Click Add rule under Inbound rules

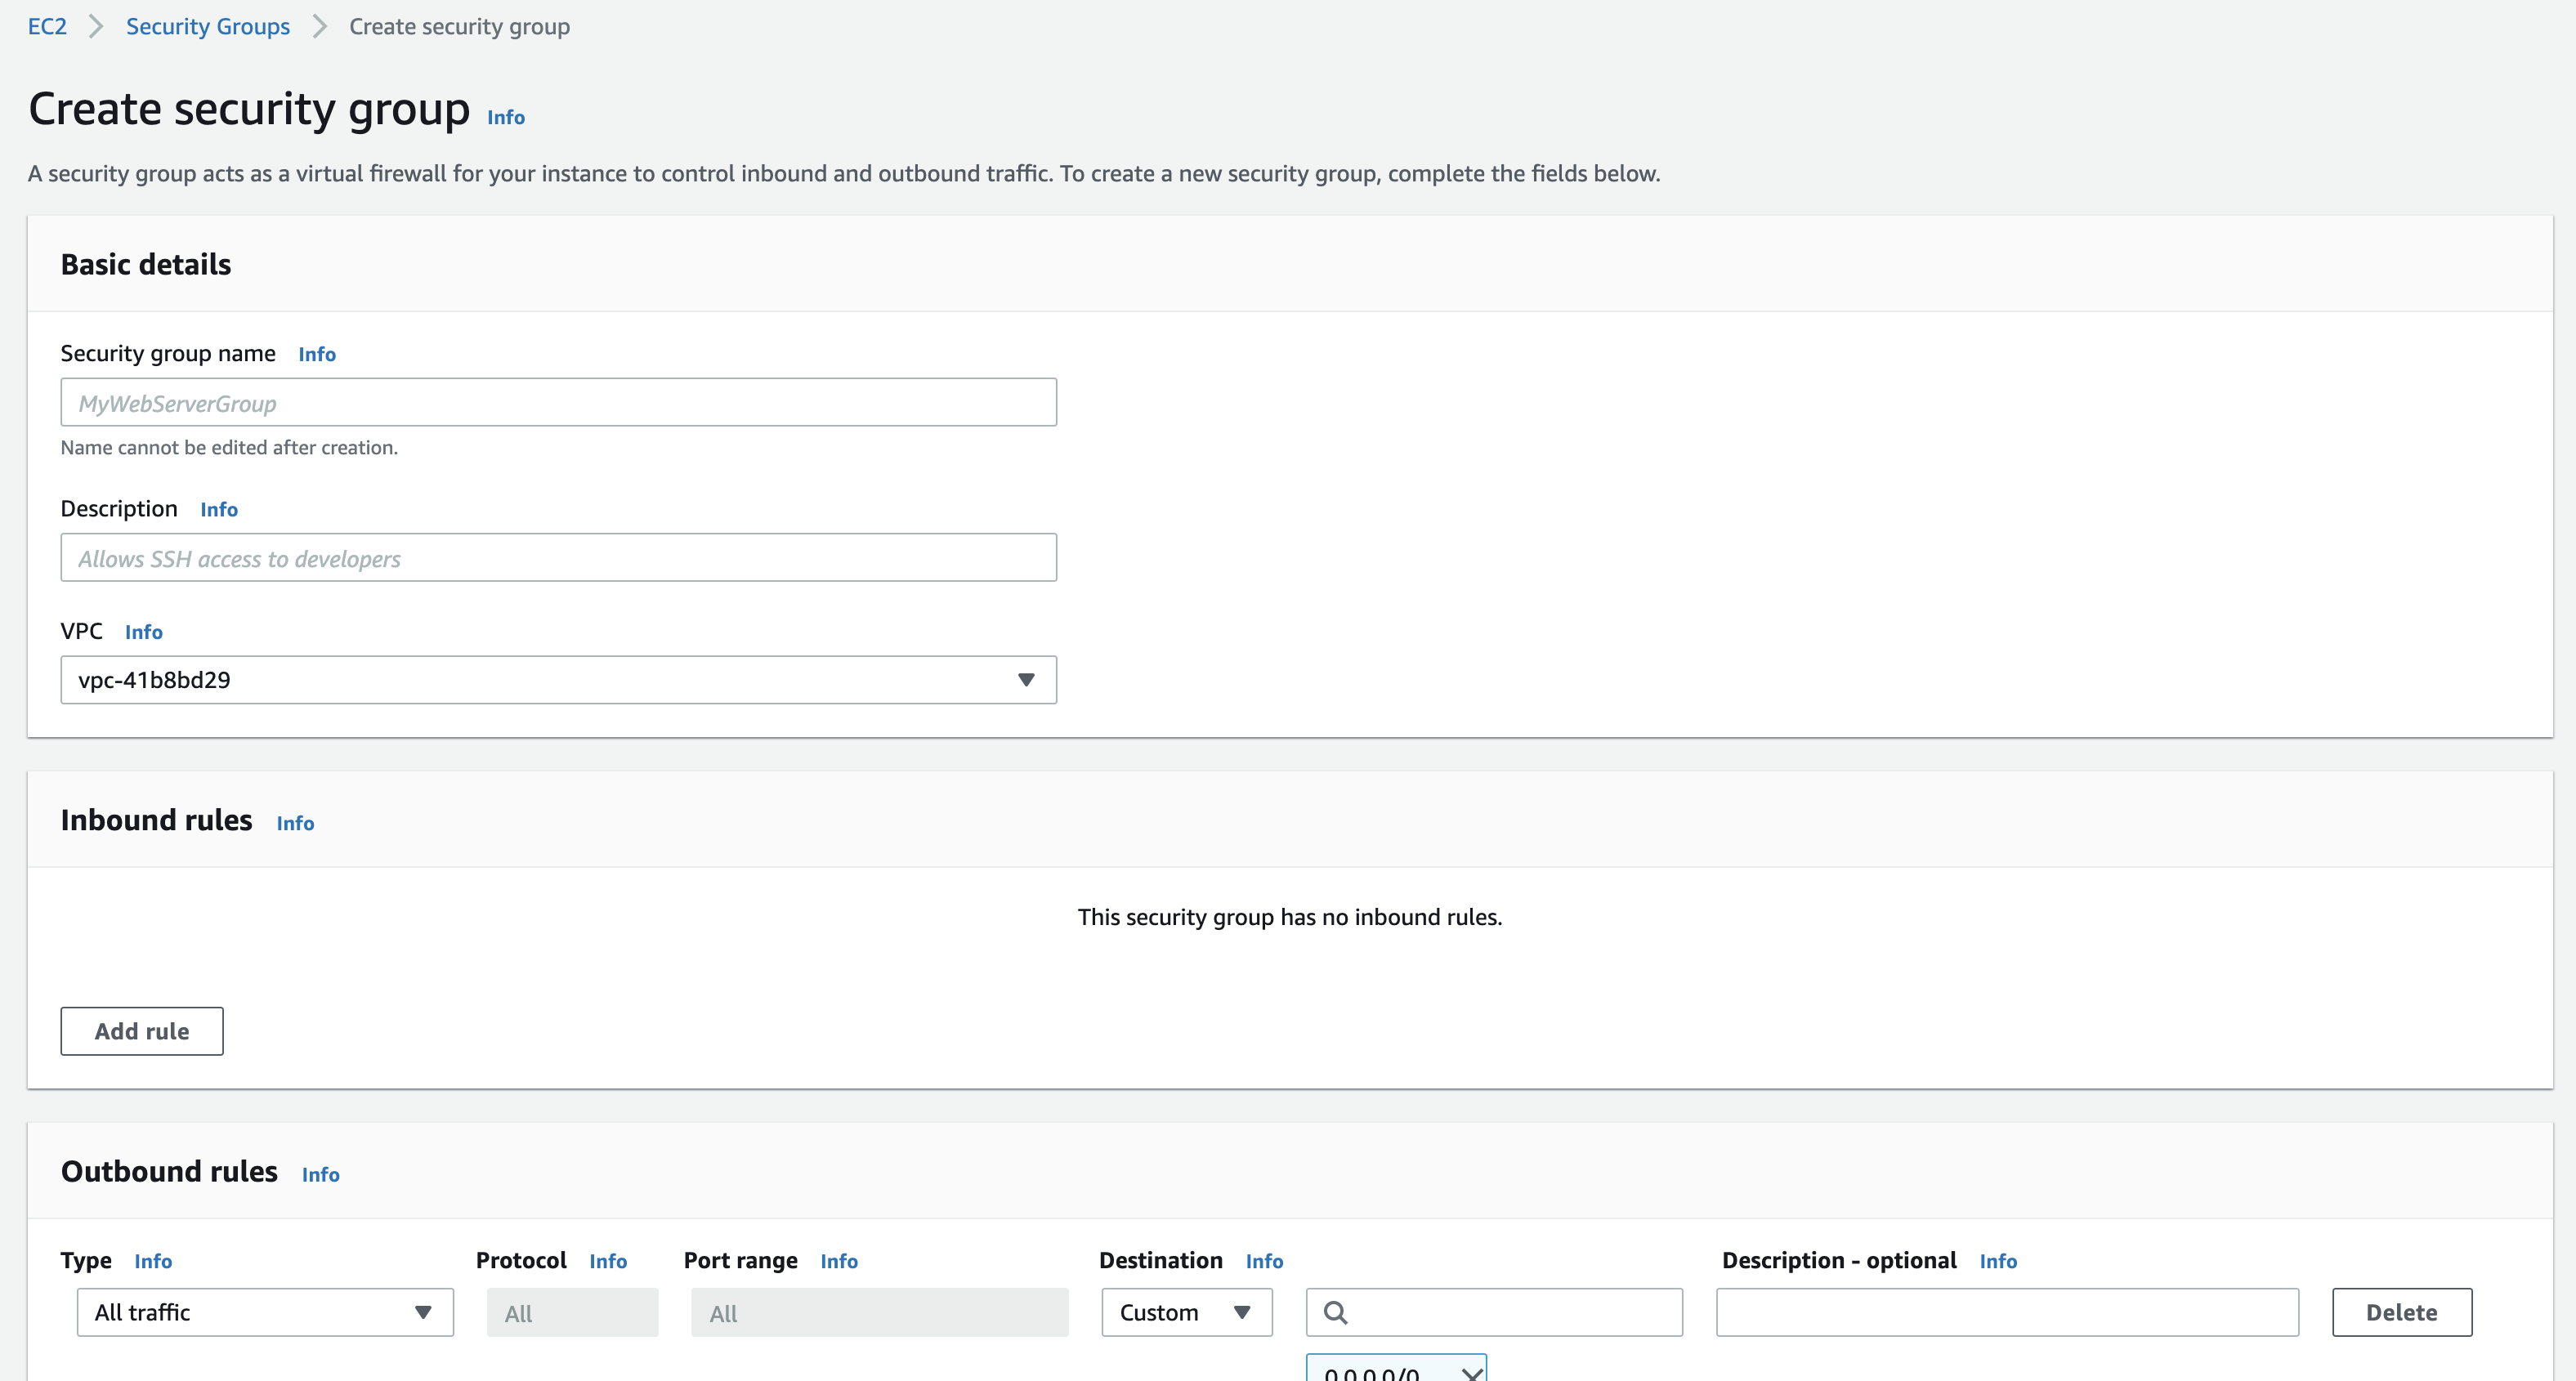coord(141,1031)
